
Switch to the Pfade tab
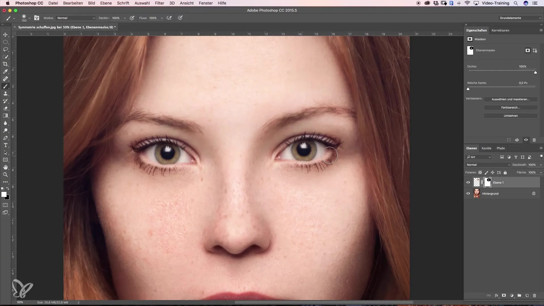pyautogui.click(x=501, y=148)
